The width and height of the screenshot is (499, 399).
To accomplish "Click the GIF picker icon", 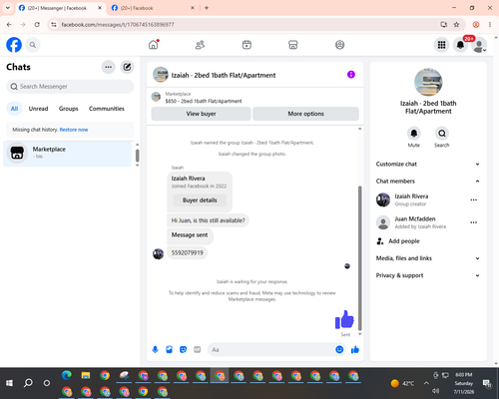I will click(x=198, y=349).
